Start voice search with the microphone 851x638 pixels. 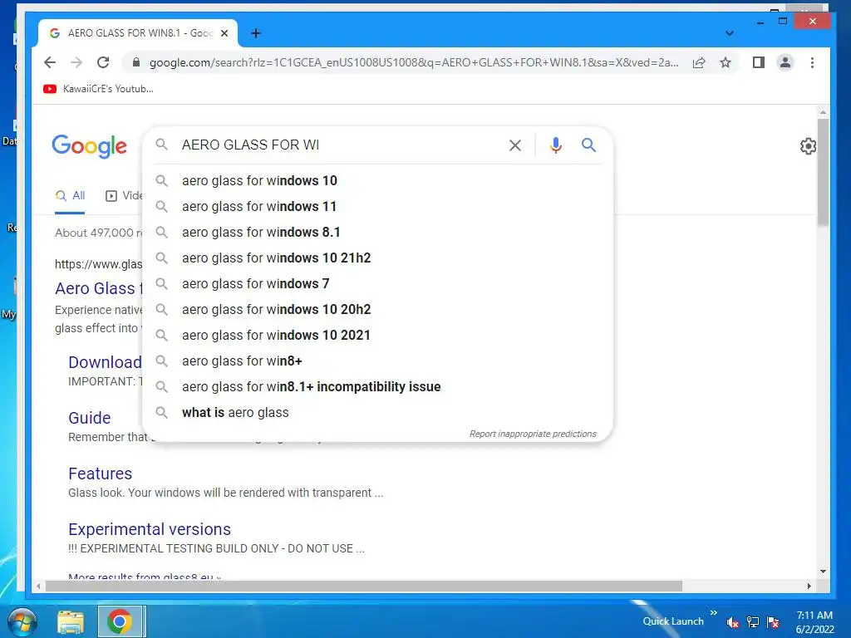point(556,145)
